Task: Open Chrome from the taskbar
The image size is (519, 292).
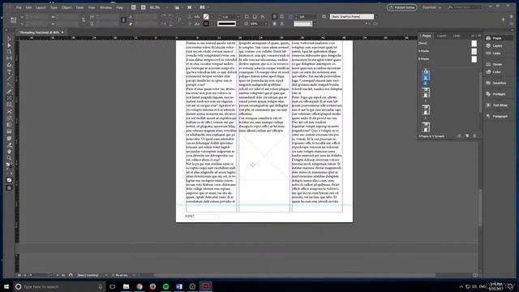Action: pos(139,286)
